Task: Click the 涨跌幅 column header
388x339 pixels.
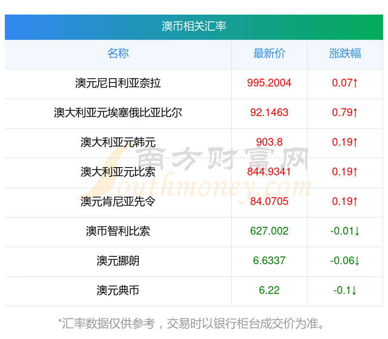Action: tap(345, 53)
